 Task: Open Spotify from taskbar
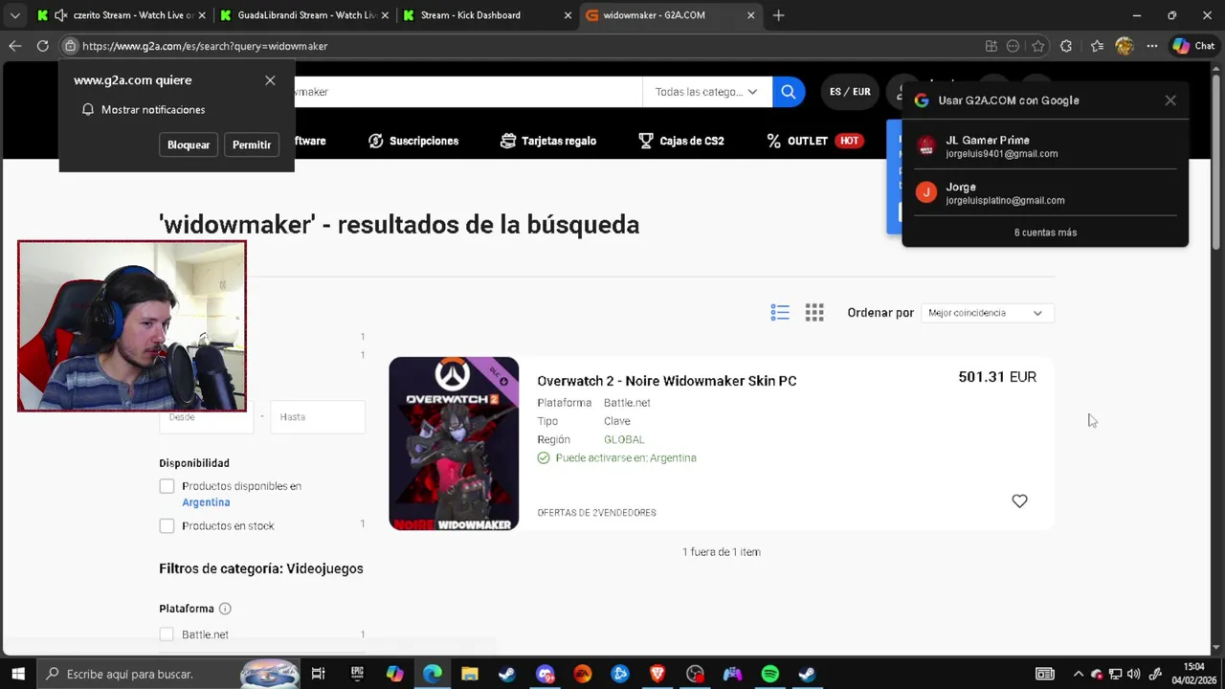point(769,674)
